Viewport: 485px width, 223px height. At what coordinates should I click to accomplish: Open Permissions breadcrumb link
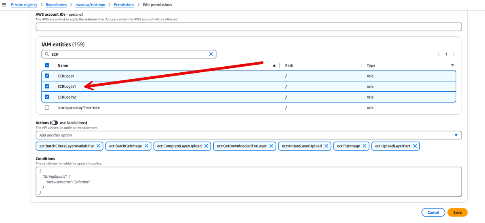click(x=124, y=5)
